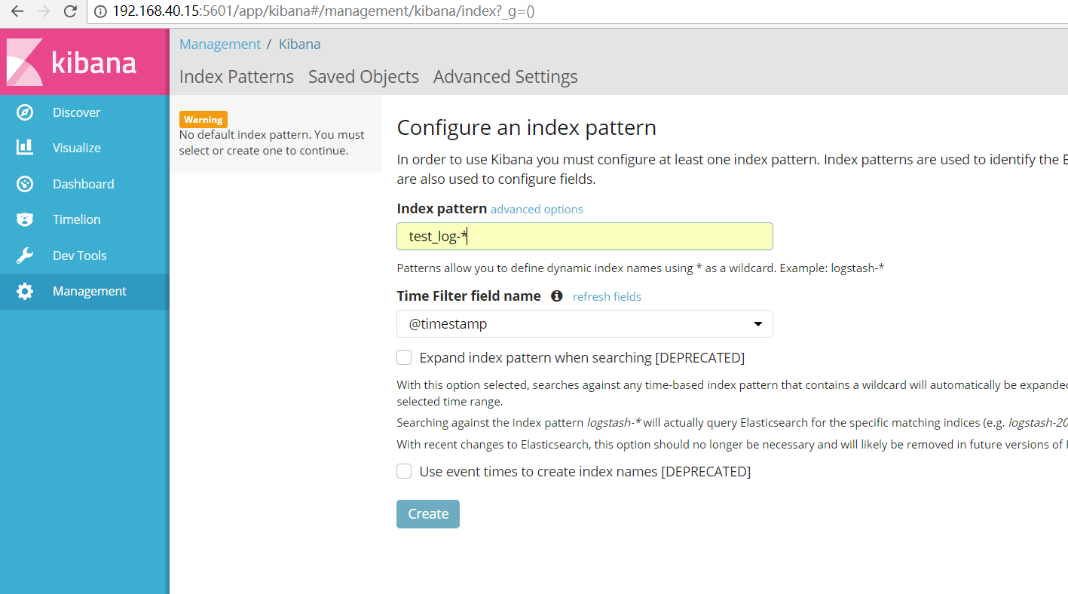Reload the page with refresh icon
Image resolution: width=1068 pixels, height=594 pixels.
pyautogui.click(x=70, y=11)
